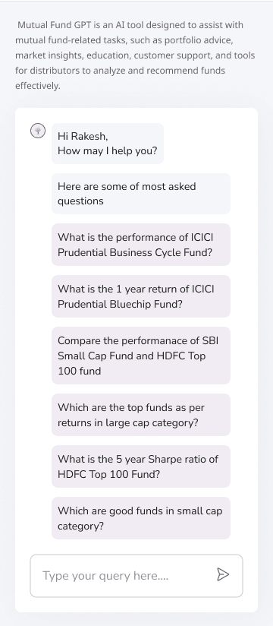Choose the 5 year Sharpe ratio question

pos(141,466)
